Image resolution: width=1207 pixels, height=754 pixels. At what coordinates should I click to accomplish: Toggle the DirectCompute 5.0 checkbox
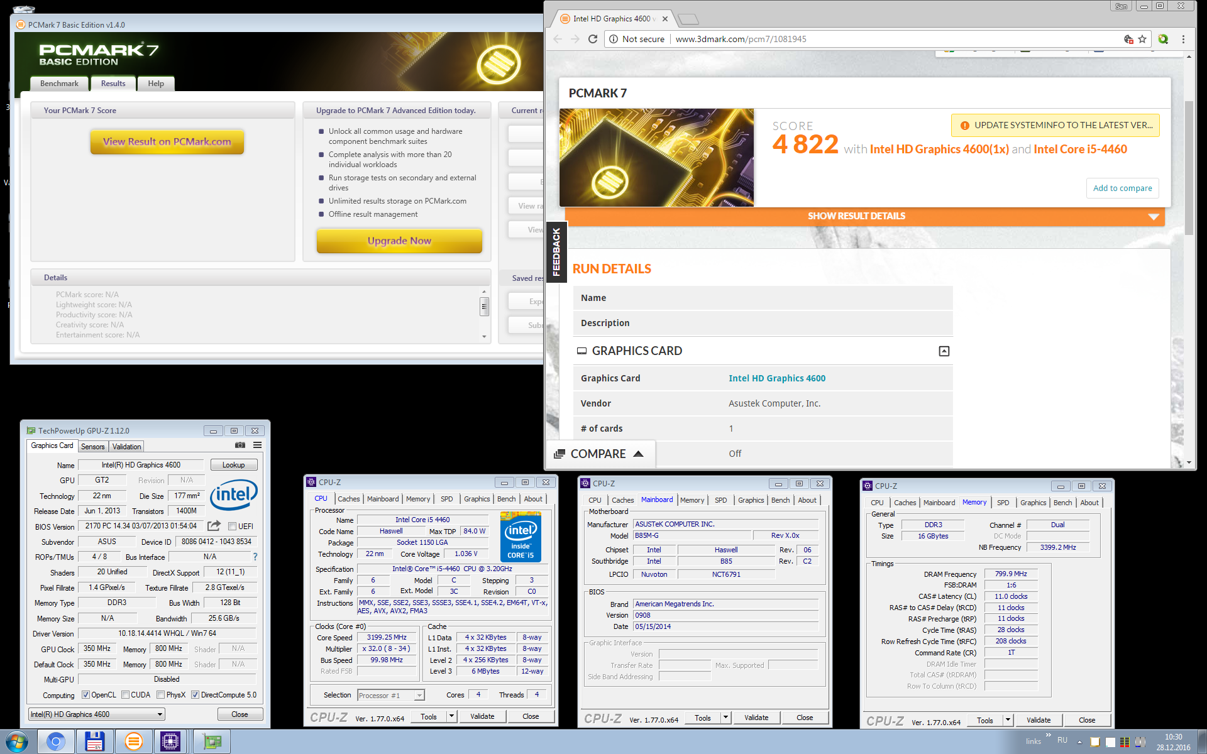pyautogui.click(x=196, y=695)
